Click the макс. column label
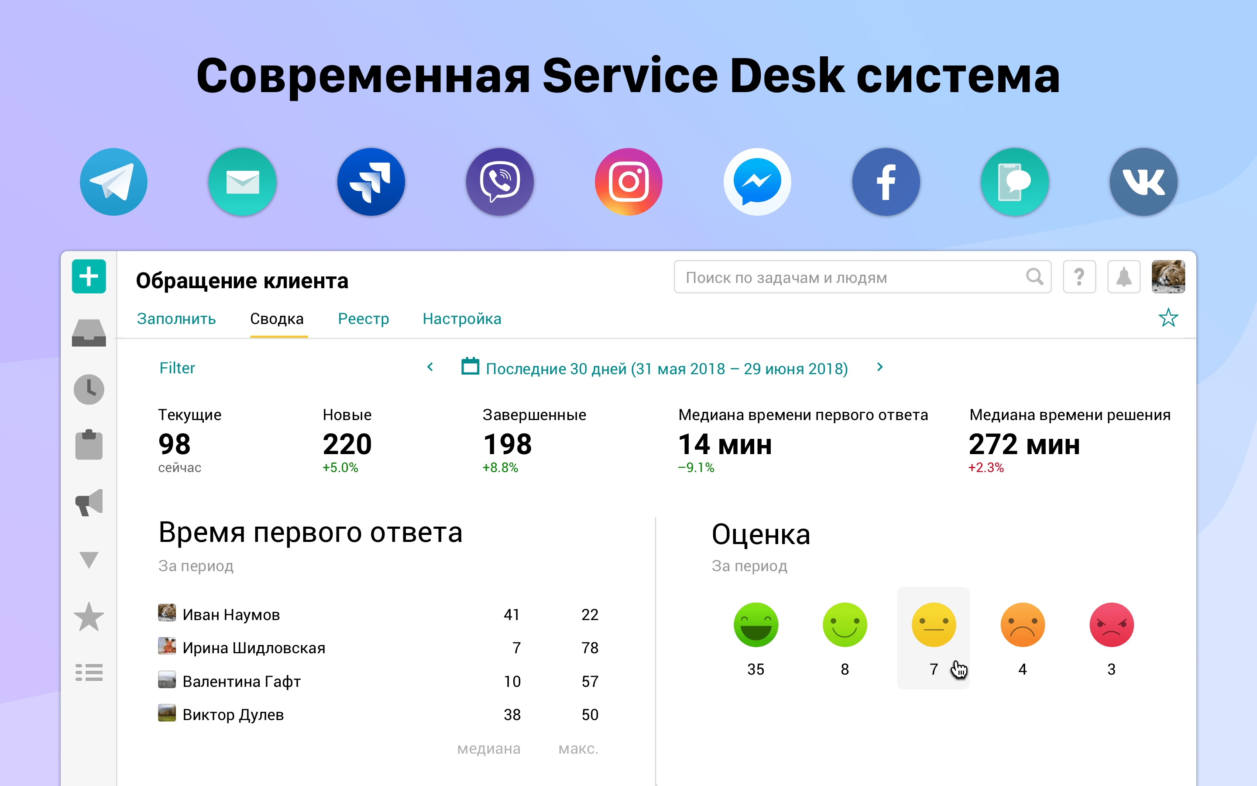Image resolution: width=1257 pixels, height=786 pixels. click(x=578, y=748)
